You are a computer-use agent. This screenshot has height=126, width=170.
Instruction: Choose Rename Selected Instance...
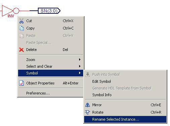click(125, 119)
